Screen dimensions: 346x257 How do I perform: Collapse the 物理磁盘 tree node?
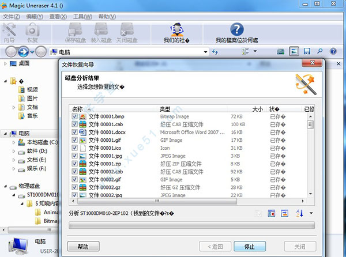tap(5, 186)
